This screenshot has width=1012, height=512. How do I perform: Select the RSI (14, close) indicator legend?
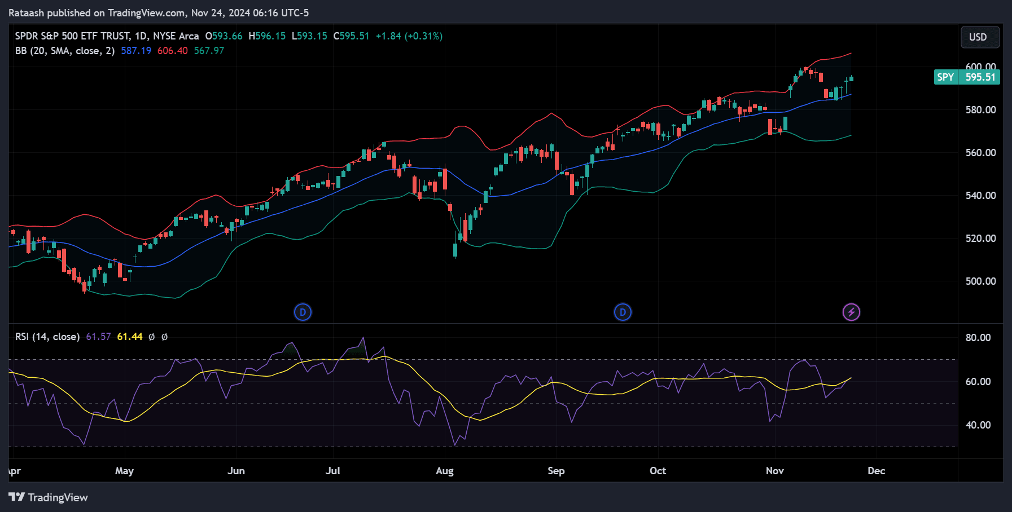point(47,337)
